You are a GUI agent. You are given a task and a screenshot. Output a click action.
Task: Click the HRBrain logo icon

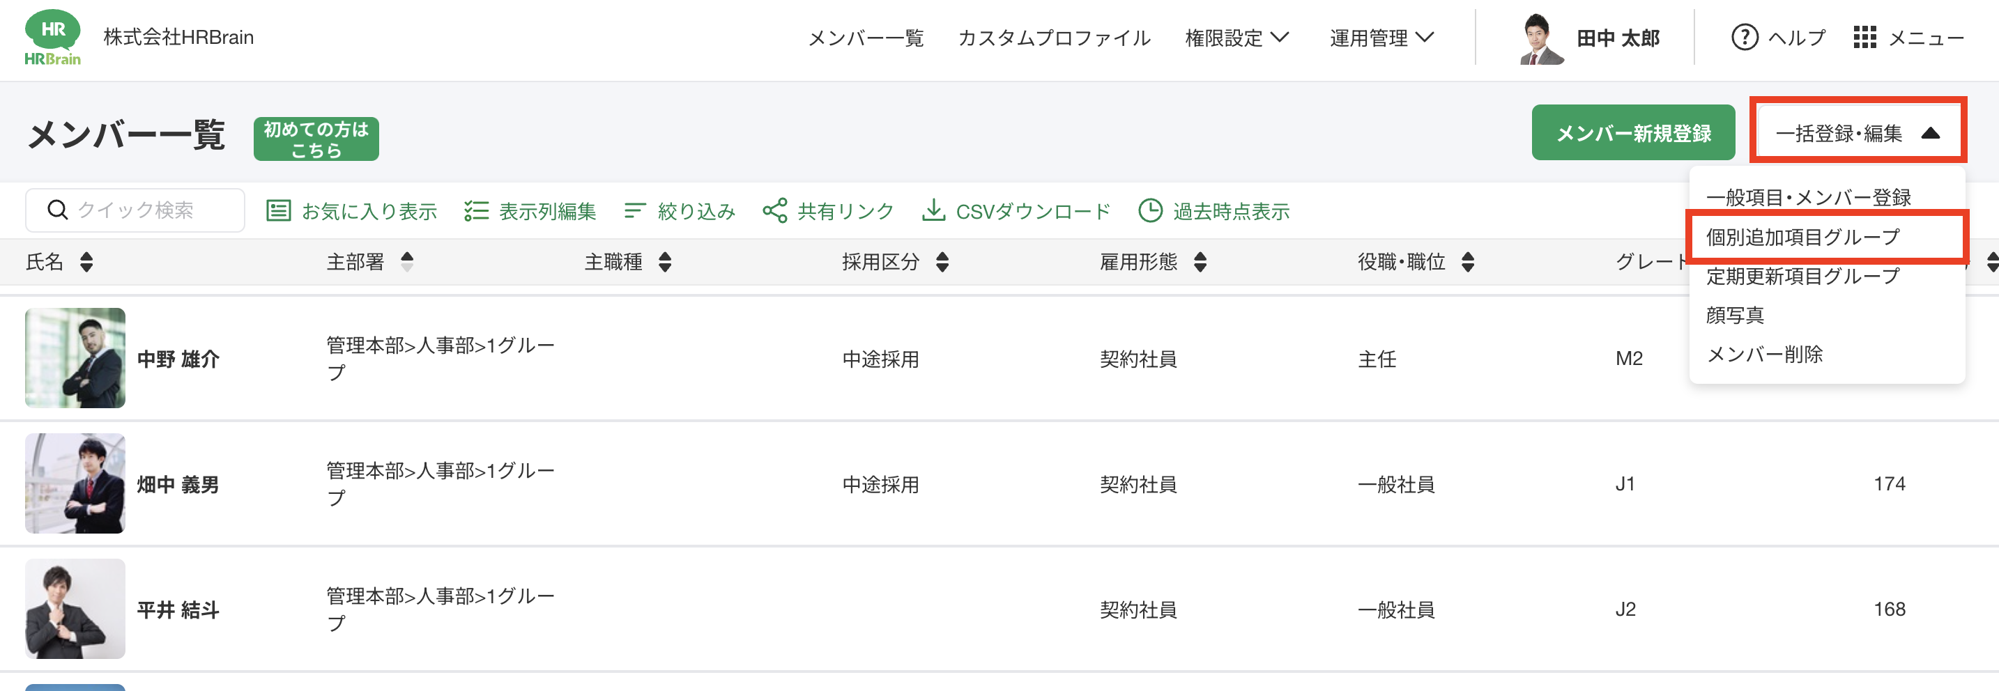52,37
